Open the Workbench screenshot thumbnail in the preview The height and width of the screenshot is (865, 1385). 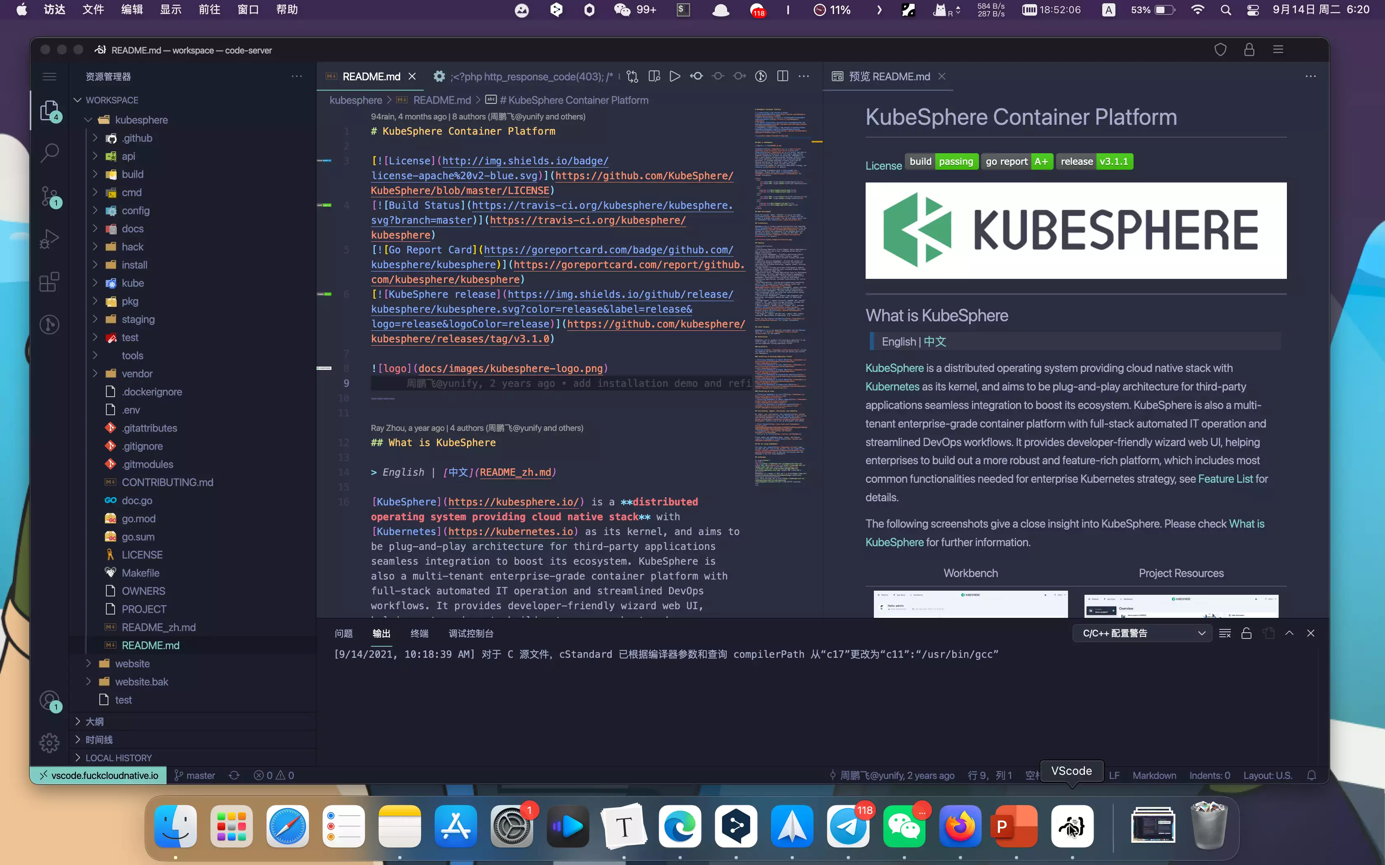(970, 603)
